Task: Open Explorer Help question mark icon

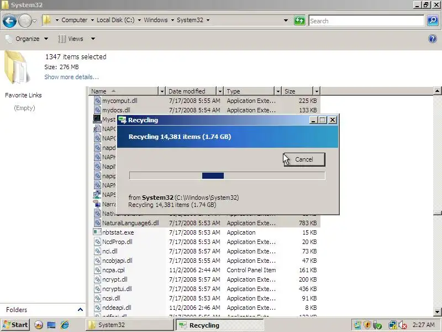Action: [433, 39]
